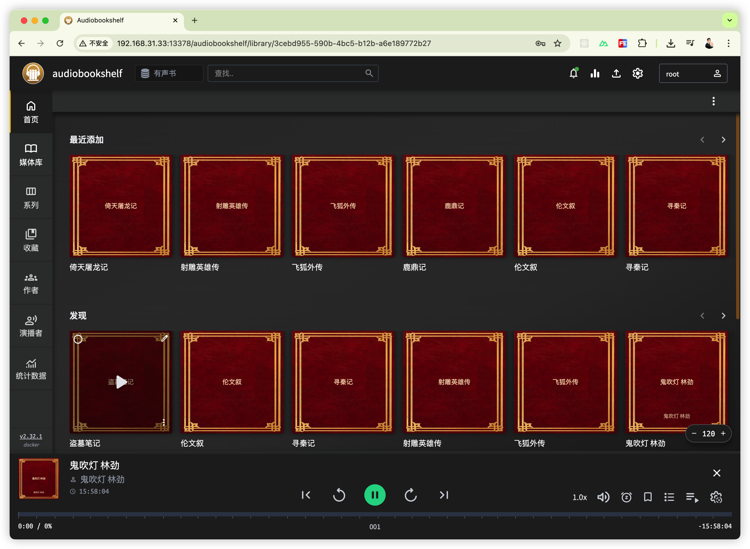Open the 演播者 sidebar tab
Viewport: 750px width, 549px height.
(31, 326)
